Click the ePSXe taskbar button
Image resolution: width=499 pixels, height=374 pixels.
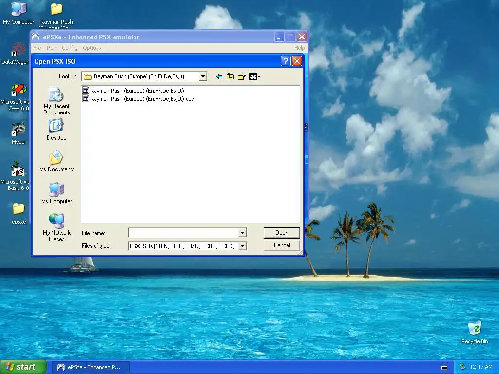[90, 367]
